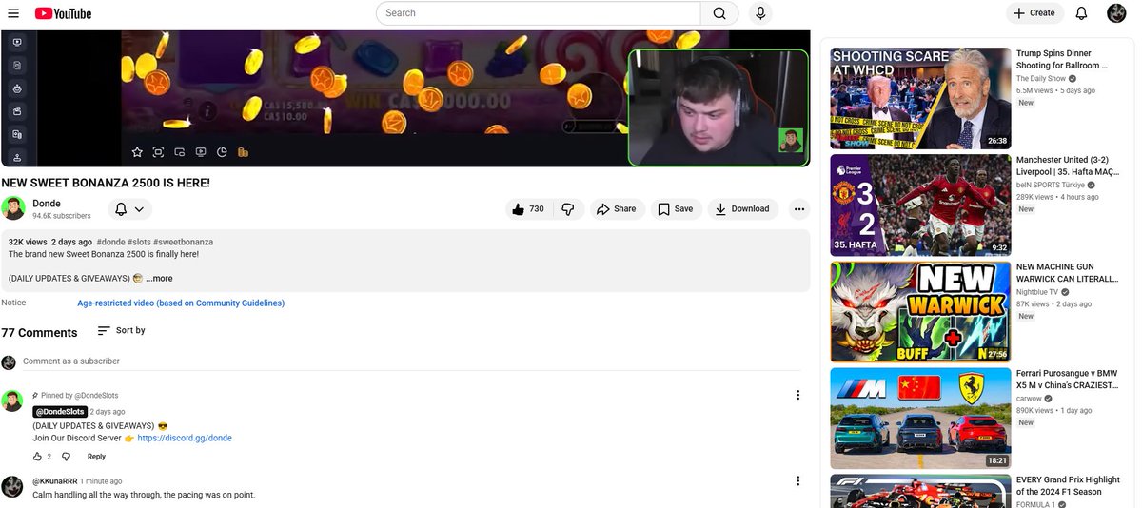Open the notifications bell in header
Image resolution: width=1142 pixels, height=508 pixels.
pyautogui.click(x=1081, y=13)
